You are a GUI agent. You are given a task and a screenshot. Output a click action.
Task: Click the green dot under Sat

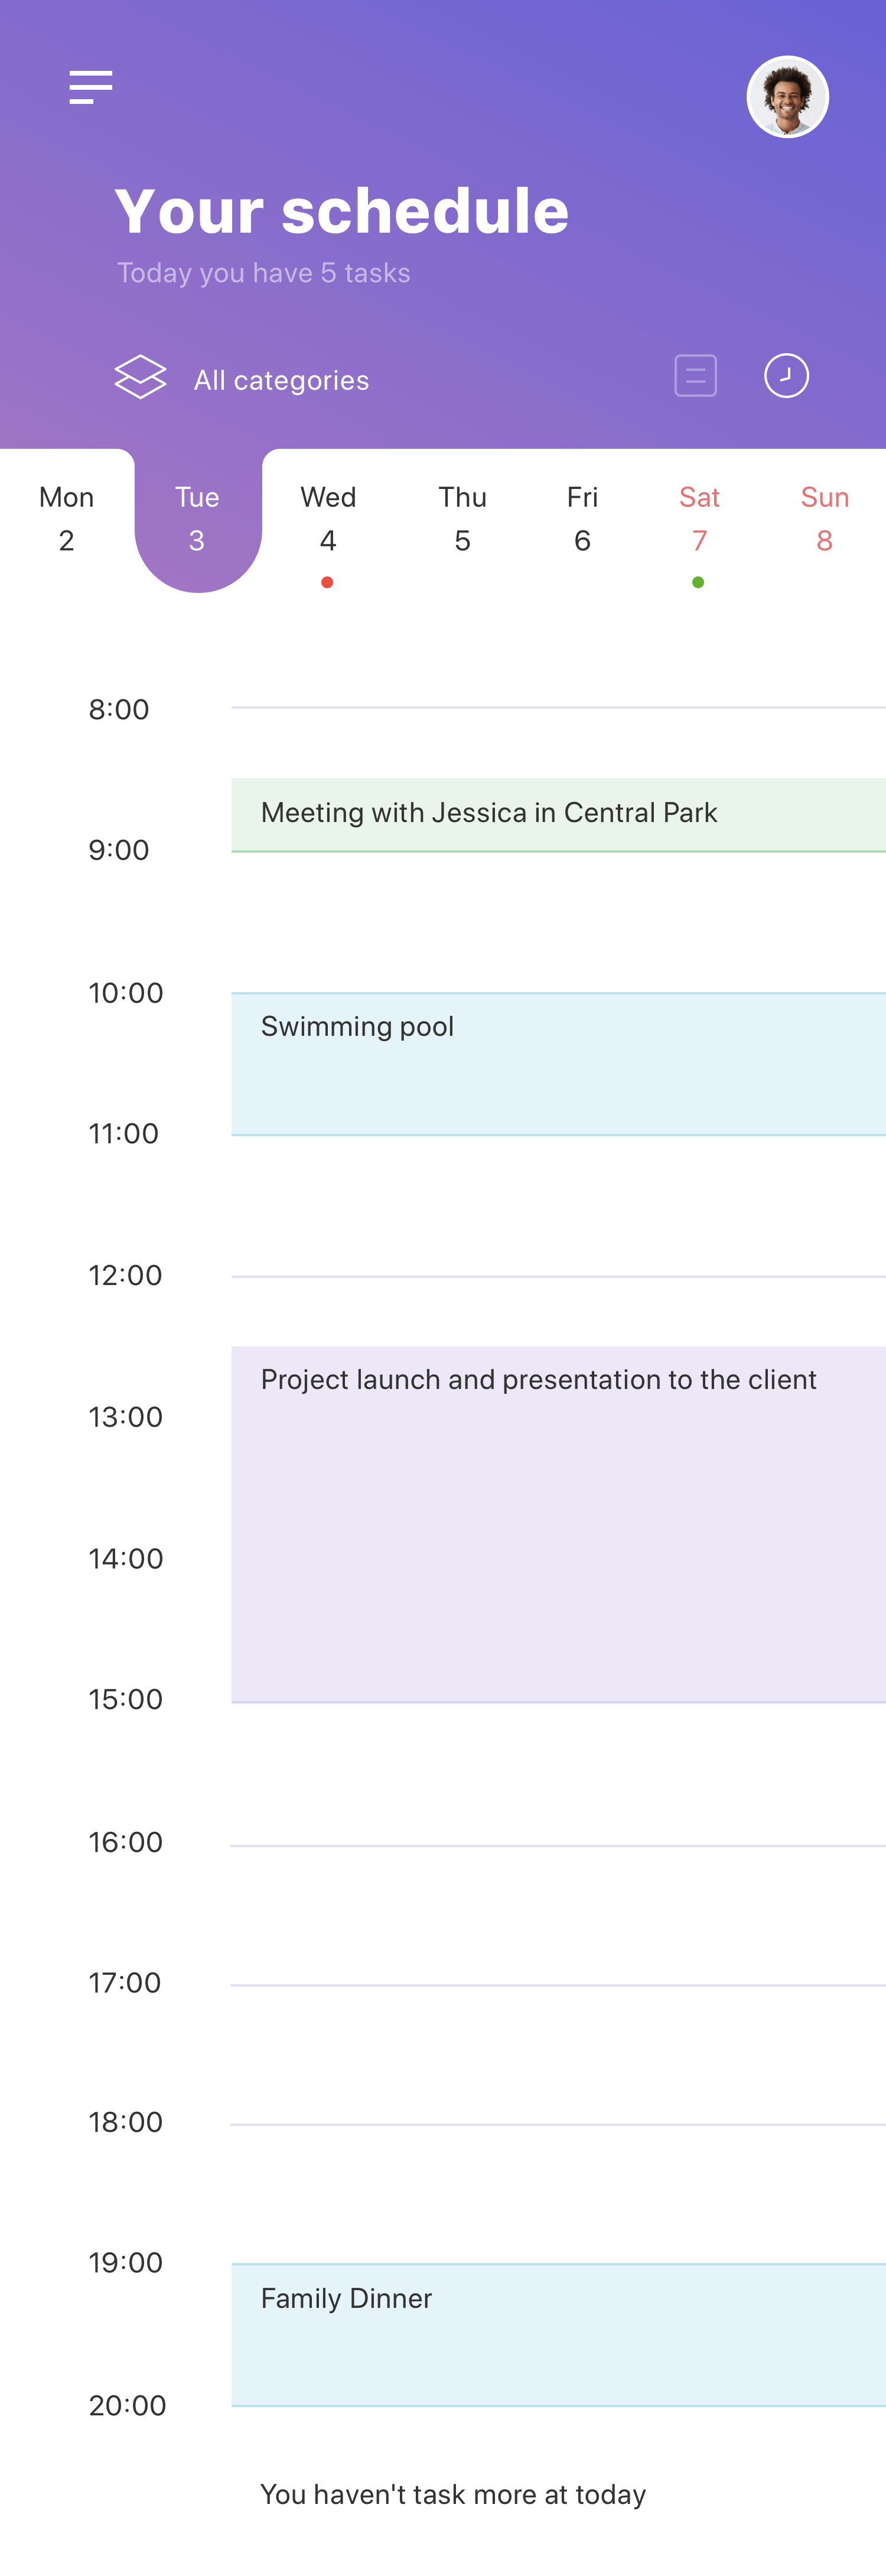[x=698, y=582]
